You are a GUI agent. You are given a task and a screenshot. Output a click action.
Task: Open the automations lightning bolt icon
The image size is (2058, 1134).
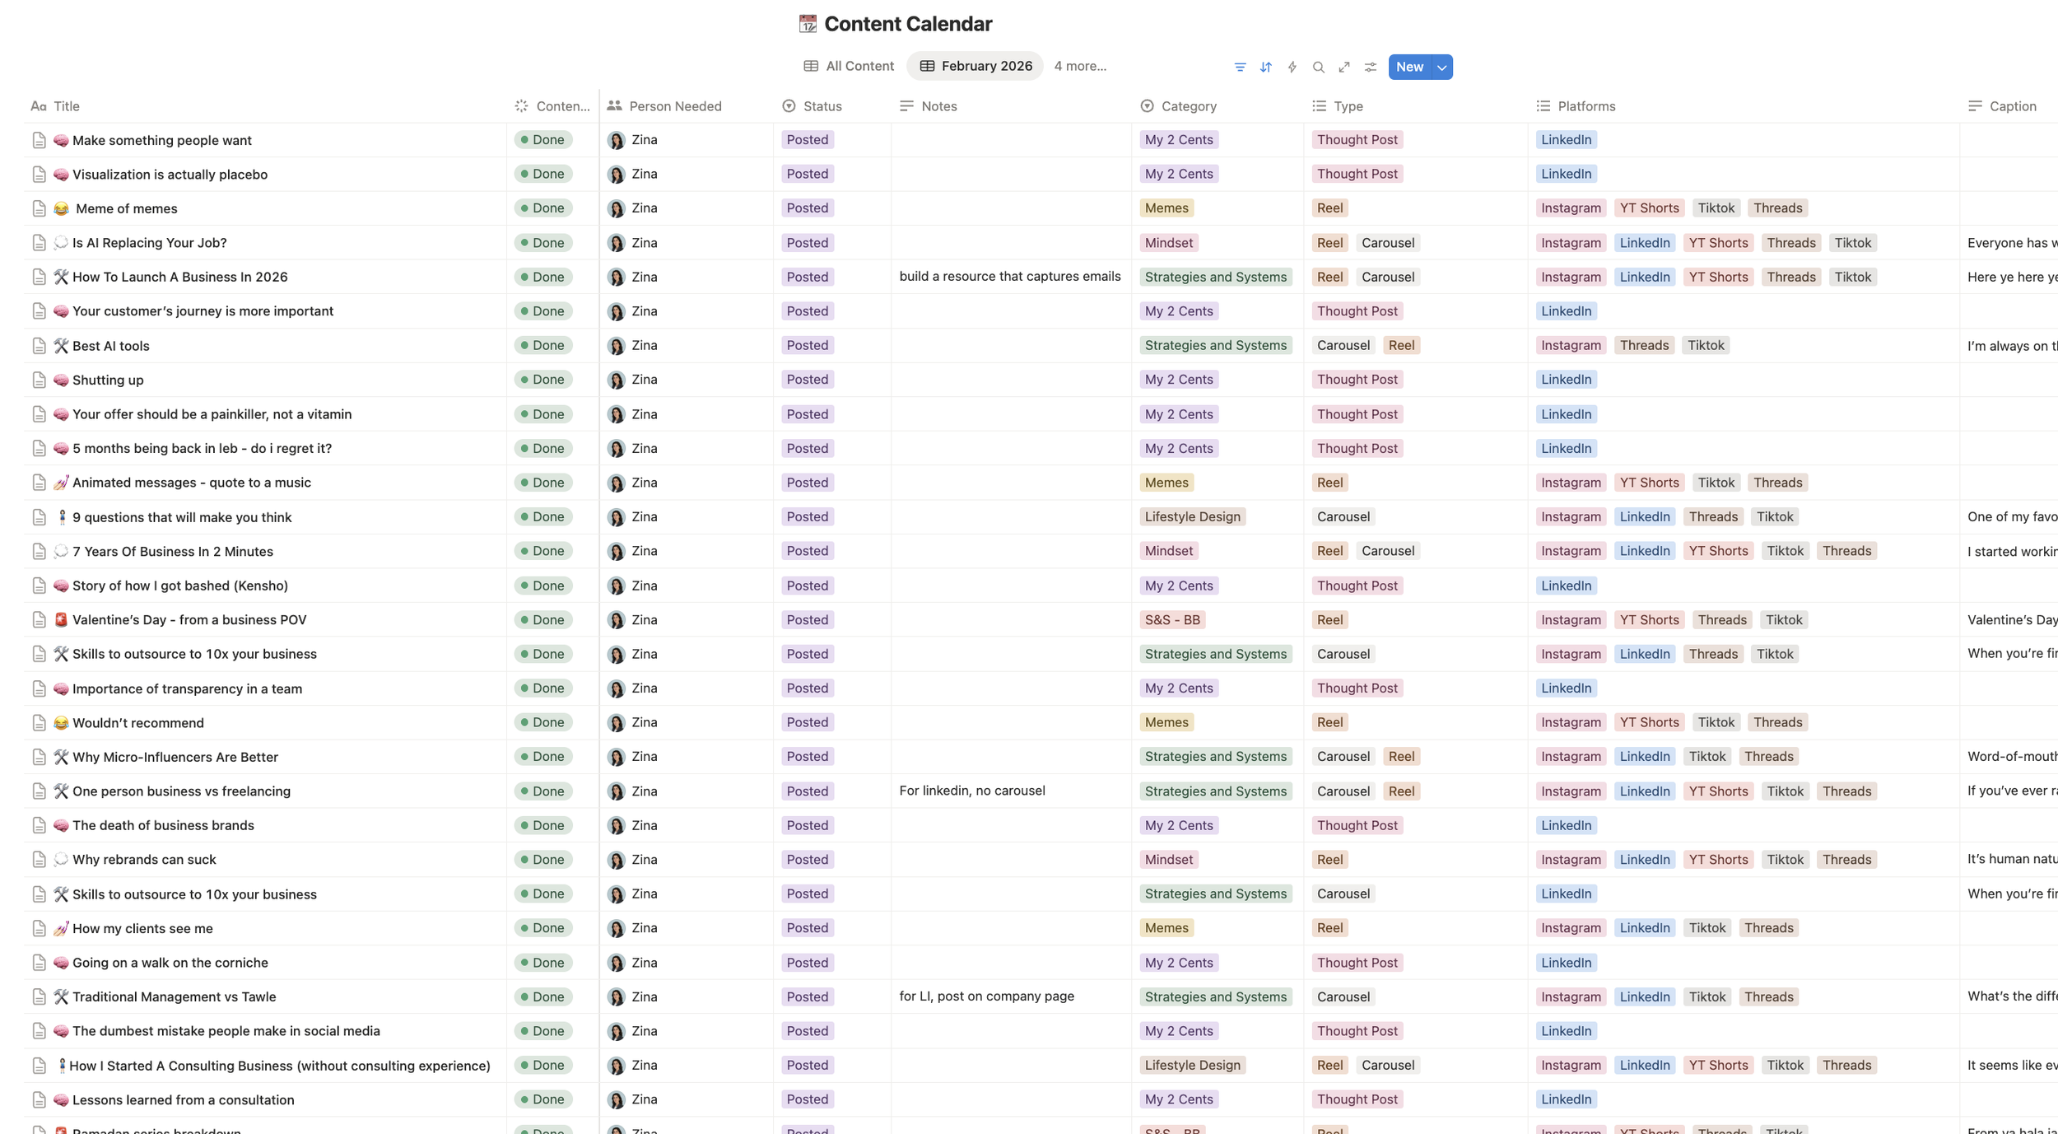[1292, 67]
